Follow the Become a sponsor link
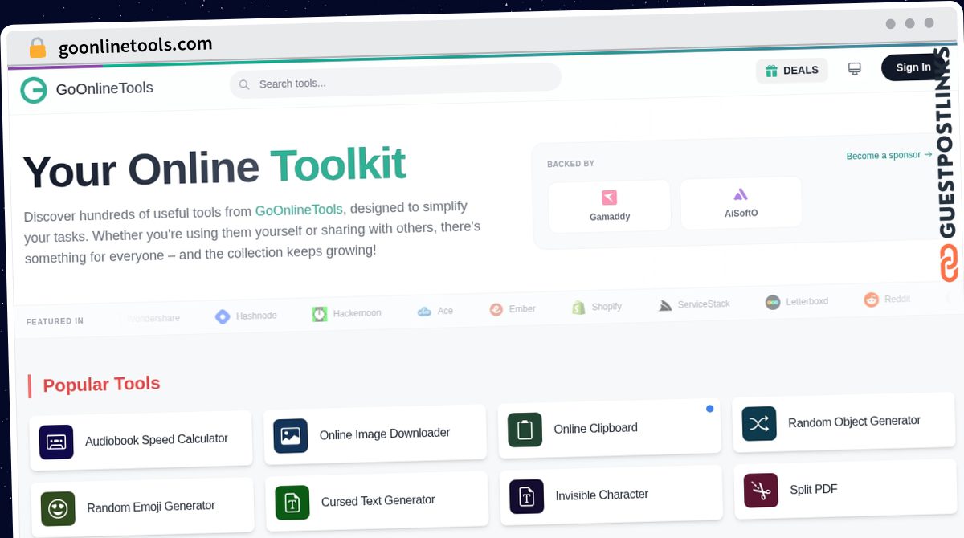This screenshot has width=964, height=538. 889,155
